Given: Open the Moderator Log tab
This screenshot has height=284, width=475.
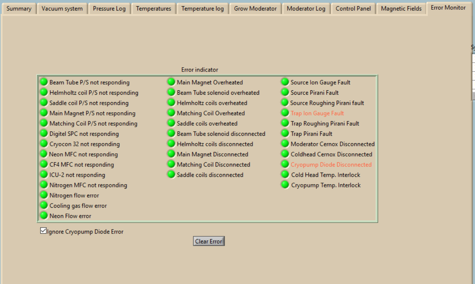Looking at the screenshot, I should click(x=306, y=9).
